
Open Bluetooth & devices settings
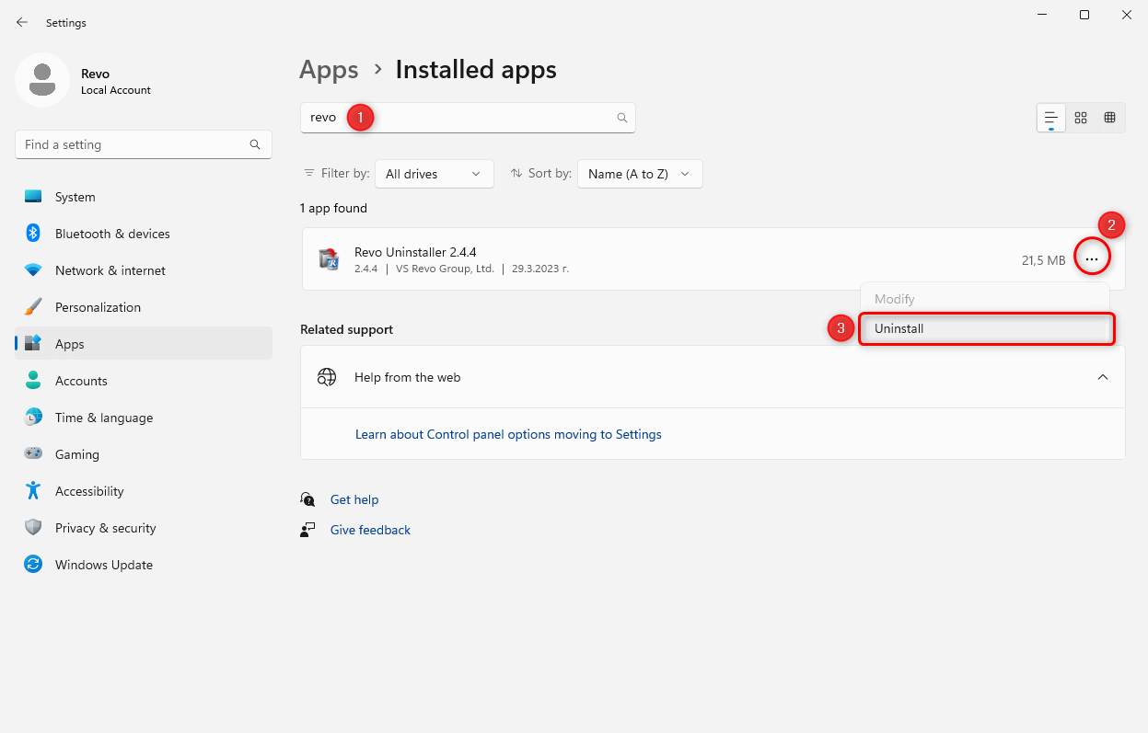point(144,234)
